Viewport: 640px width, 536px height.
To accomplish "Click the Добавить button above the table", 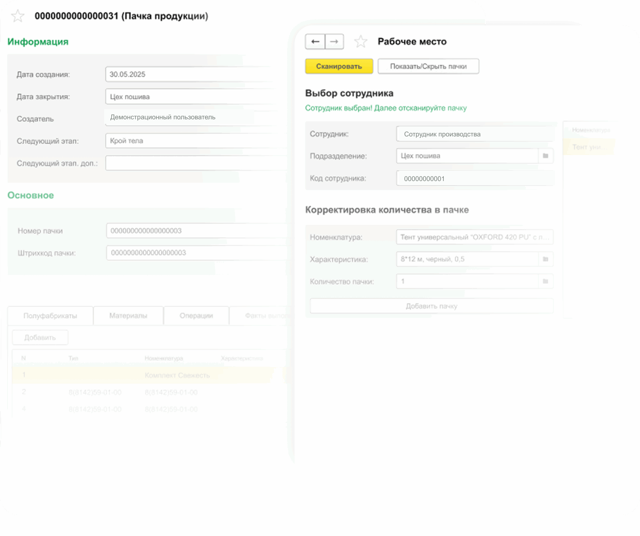I will click(x=40, y=337).
